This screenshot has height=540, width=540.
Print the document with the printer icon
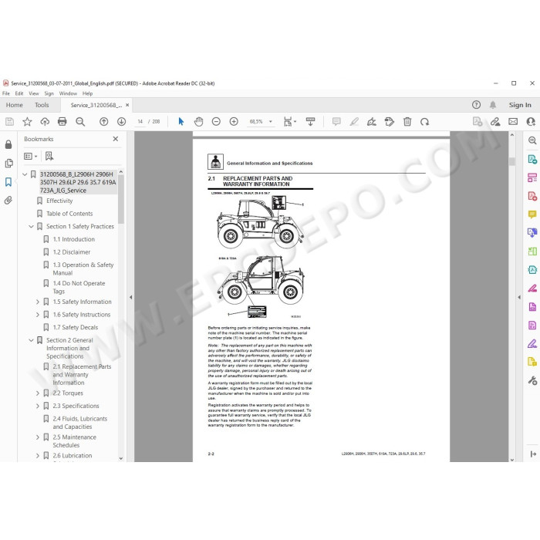click(62, 122)
